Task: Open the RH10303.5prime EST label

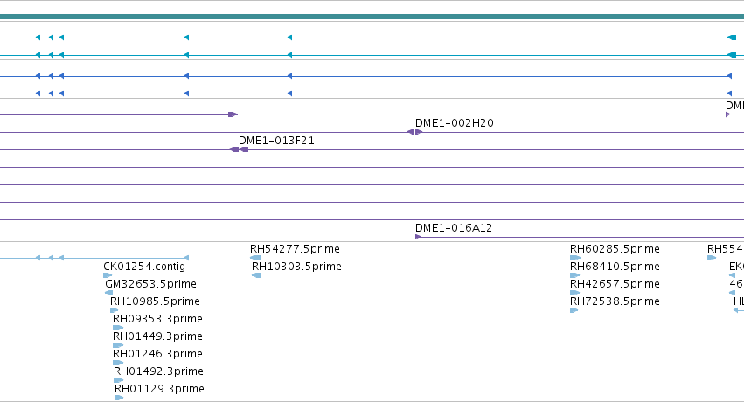Action: (296, 267)
